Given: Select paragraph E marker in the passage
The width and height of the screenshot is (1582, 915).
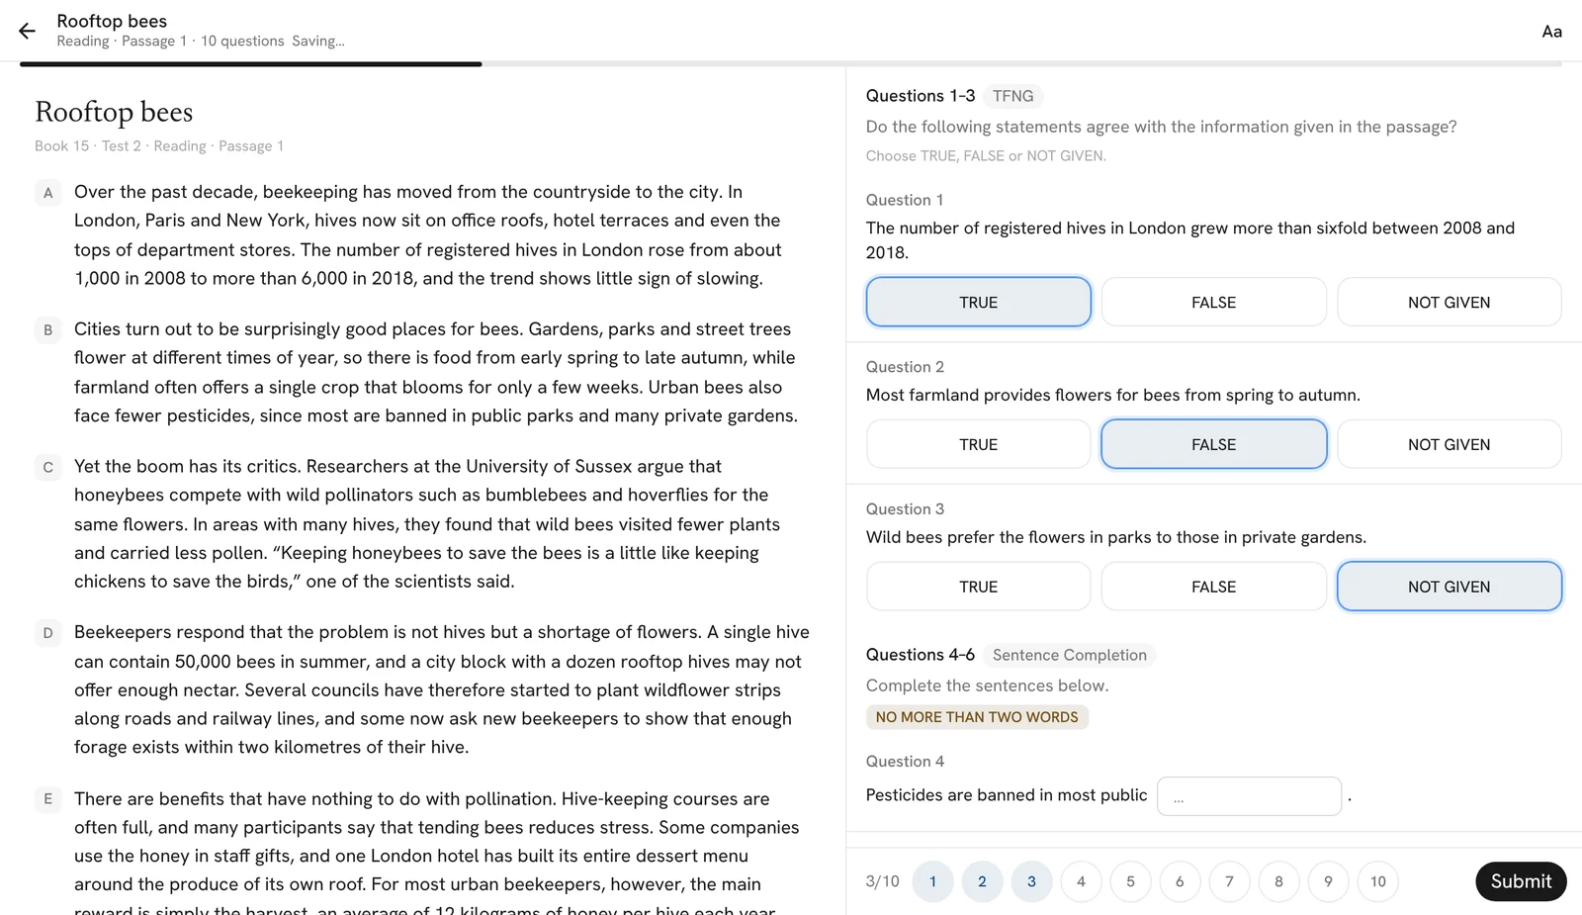Looking at the screenshot, I should [x=47, y=799].
